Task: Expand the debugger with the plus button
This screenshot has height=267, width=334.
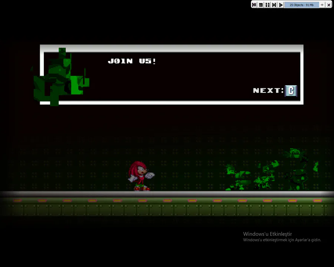Action: [322, 5]
